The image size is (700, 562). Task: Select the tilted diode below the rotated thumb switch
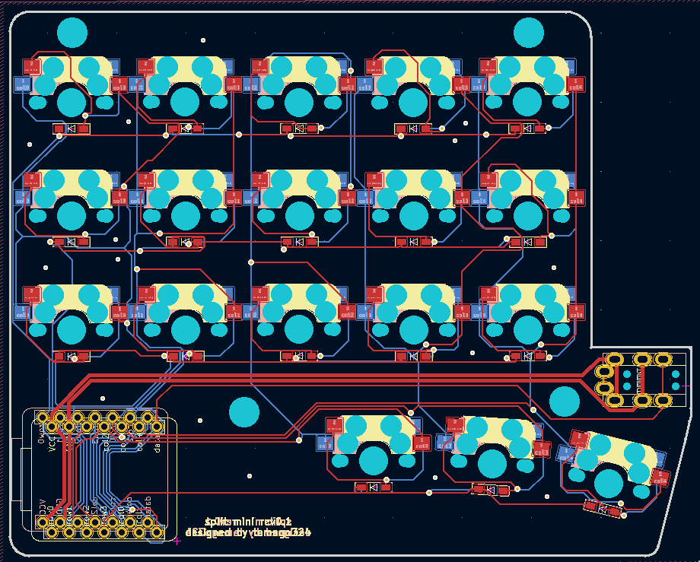pyautogui.click(x=603, y=508)
